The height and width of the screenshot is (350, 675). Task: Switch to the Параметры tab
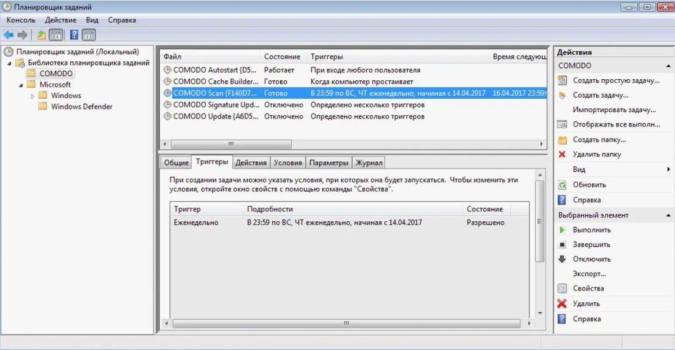click(329, 163)
